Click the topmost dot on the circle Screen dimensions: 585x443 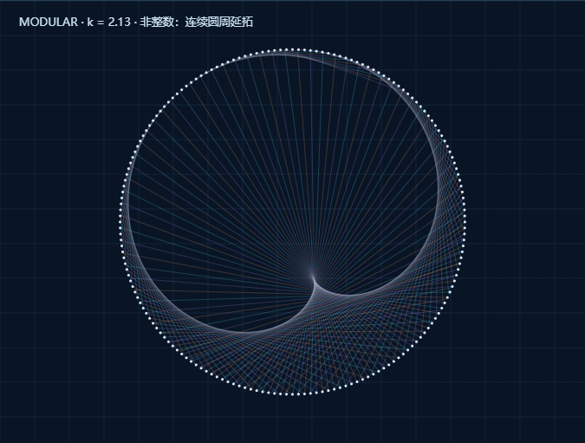click(293, 49)
